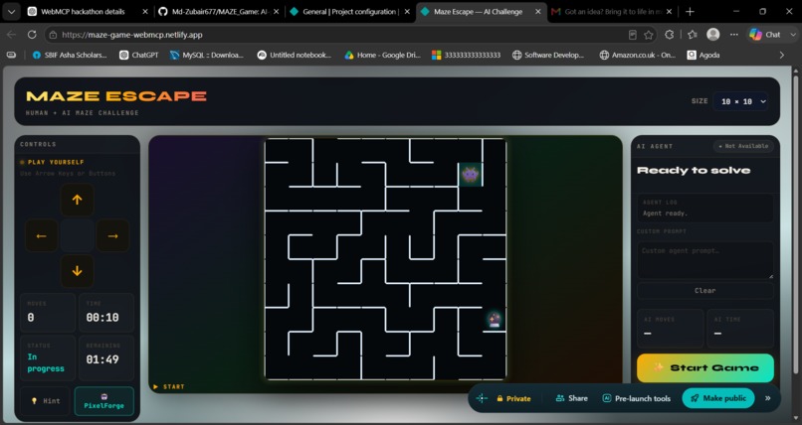
Task: Click the Agent ready. log entry
Action: pos(665,213)
